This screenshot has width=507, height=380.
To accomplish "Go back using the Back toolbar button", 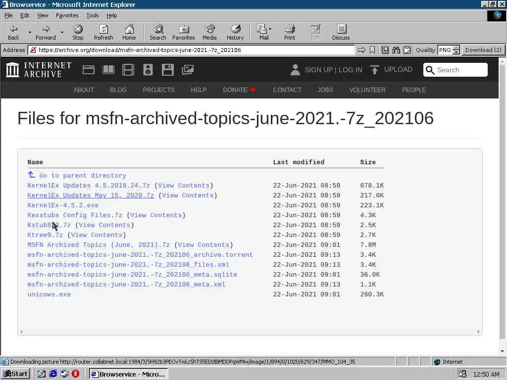I will pos(13,33).
